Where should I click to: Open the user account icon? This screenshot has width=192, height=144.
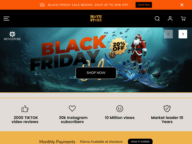[x=170, y=19]
